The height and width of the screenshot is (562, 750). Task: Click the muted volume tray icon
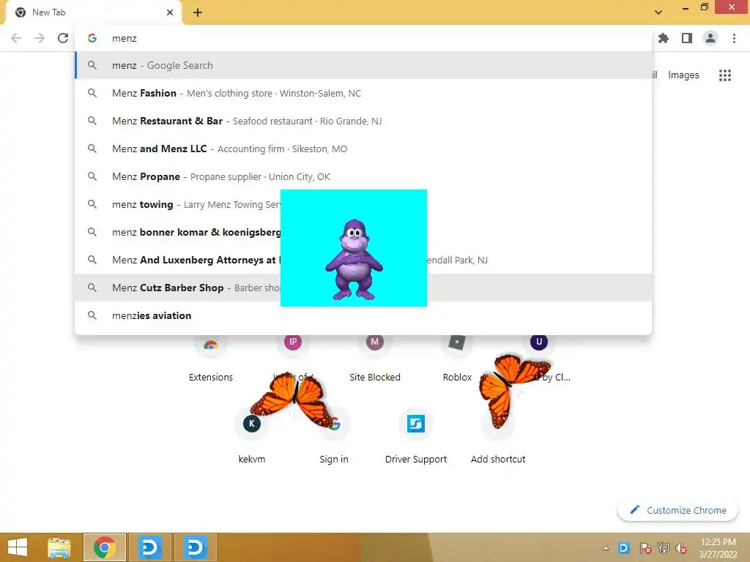[681, 548]
